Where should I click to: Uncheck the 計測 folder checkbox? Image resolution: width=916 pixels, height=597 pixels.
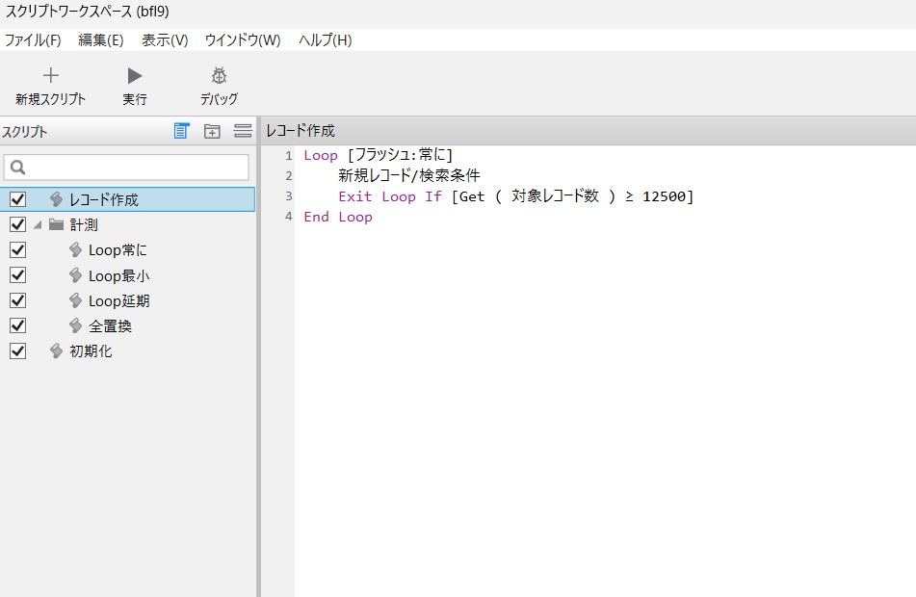[x=18, y=224]
